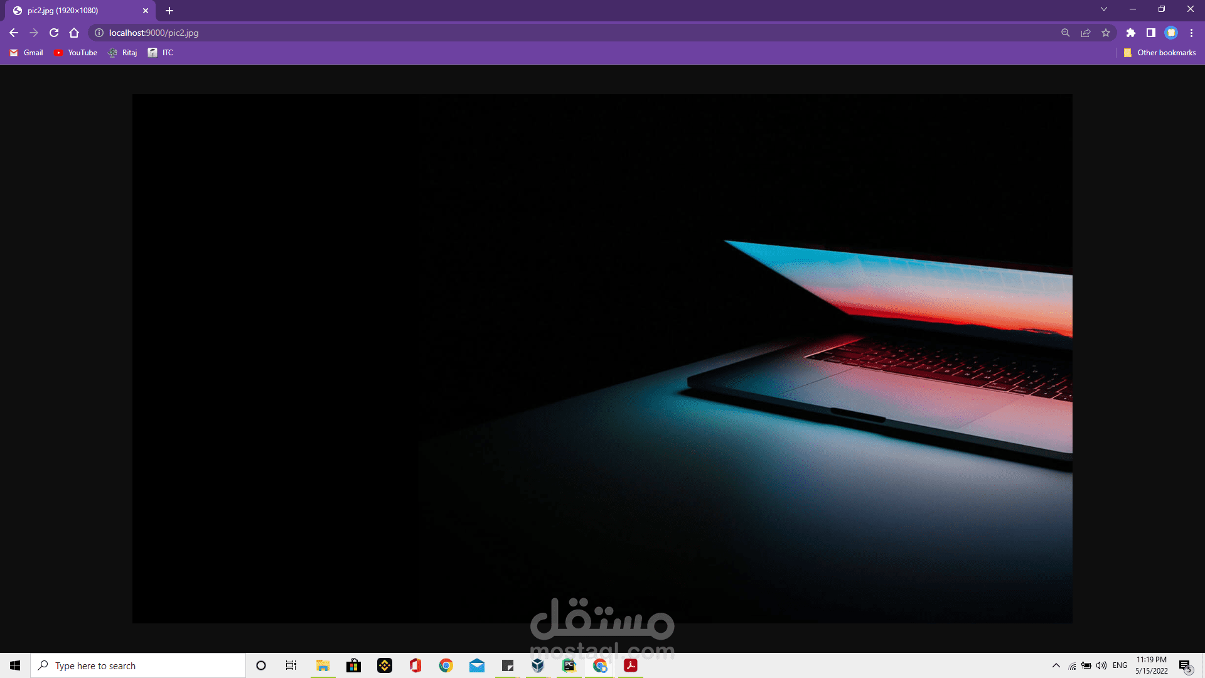Toggle the browser side panel
Screen dimensions: 1205x678
coord(1151,33)
